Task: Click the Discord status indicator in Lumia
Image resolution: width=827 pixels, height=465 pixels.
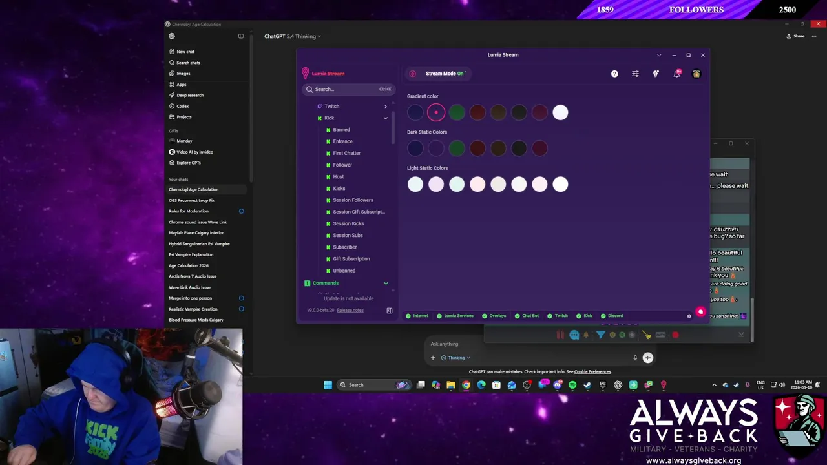Action: pos(612,316)
